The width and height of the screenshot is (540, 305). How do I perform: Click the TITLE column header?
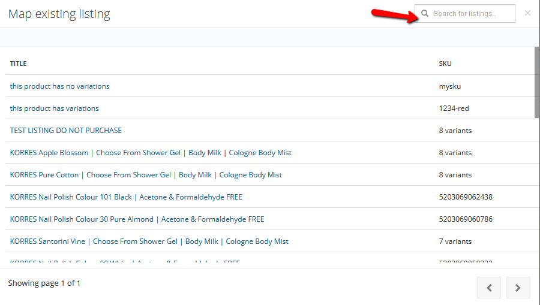click(x=18, y=64)
